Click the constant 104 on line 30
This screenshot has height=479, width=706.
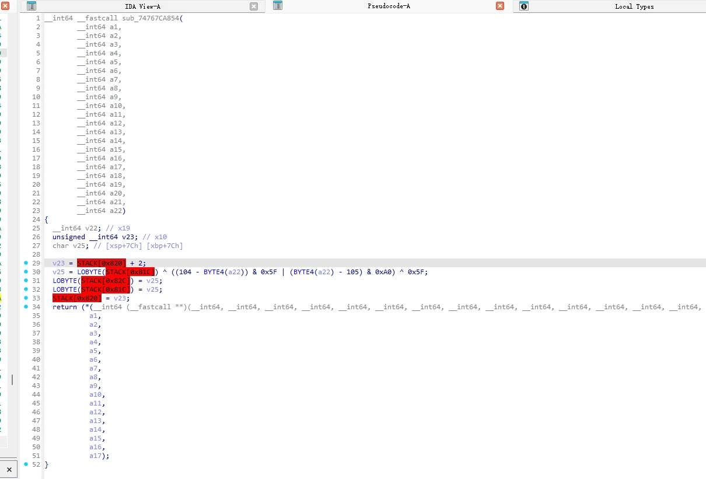click(181, 272)
